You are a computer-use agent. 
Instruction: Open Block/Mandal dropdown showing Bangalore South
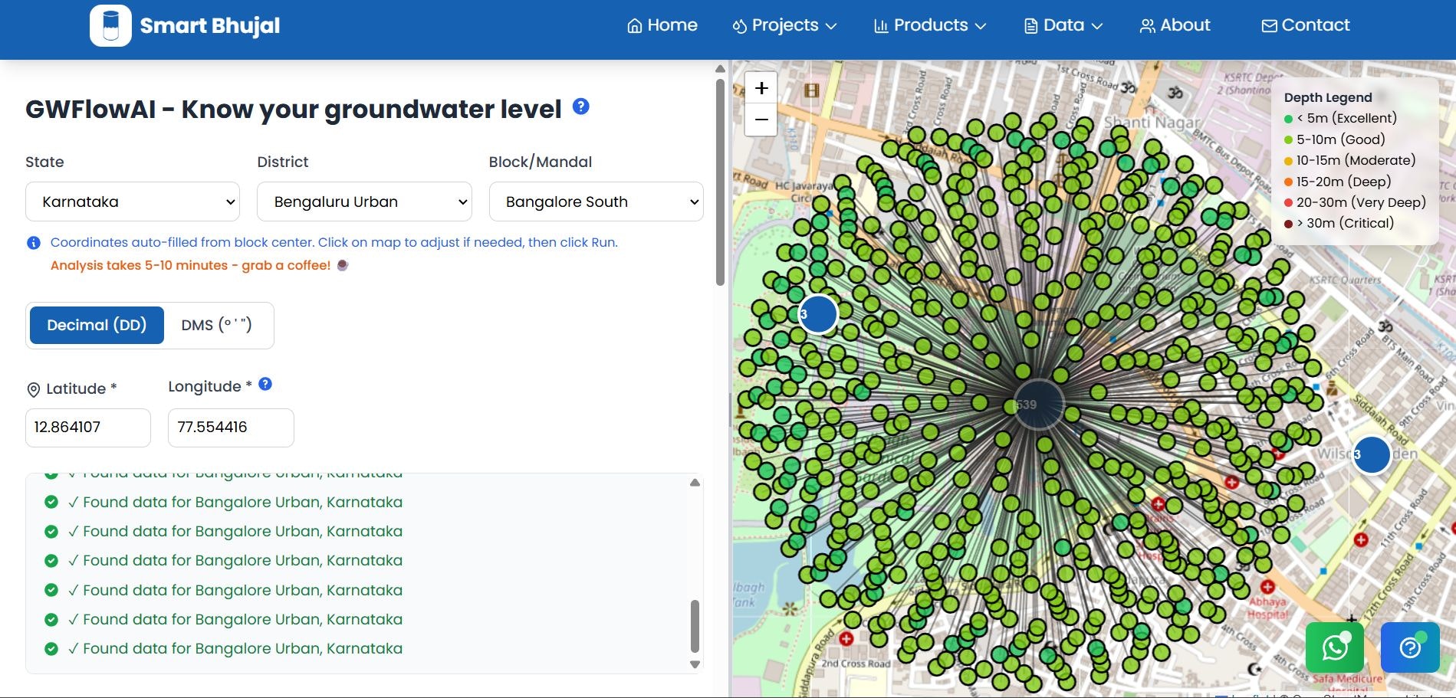(596, 202)
